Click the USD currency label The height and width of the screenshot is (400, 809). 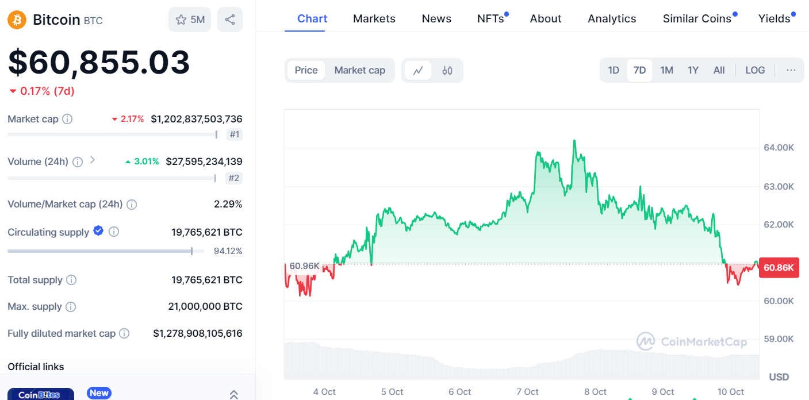tap(779, 377)
